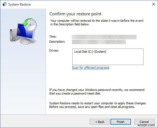Cancel the System Restore wizard
Viewport: 158px width, 128px height.
[144, 122]
